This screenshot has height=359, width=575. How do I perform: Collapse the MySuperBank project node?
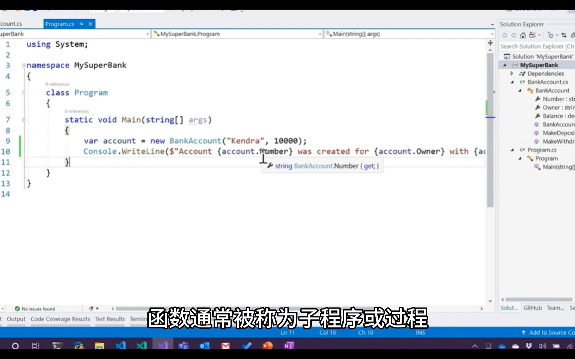point(504,65)
